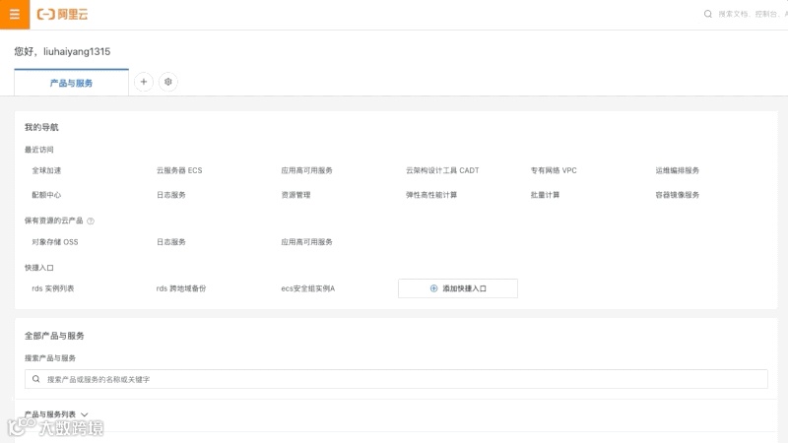Open the orange hamburger menu

[x=15, y=15]
